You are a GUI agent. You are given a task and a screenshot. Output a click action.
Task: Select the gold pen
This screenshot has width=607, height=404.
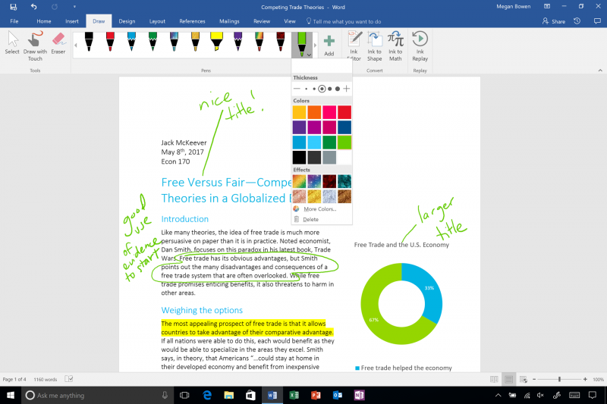[196, 42]
